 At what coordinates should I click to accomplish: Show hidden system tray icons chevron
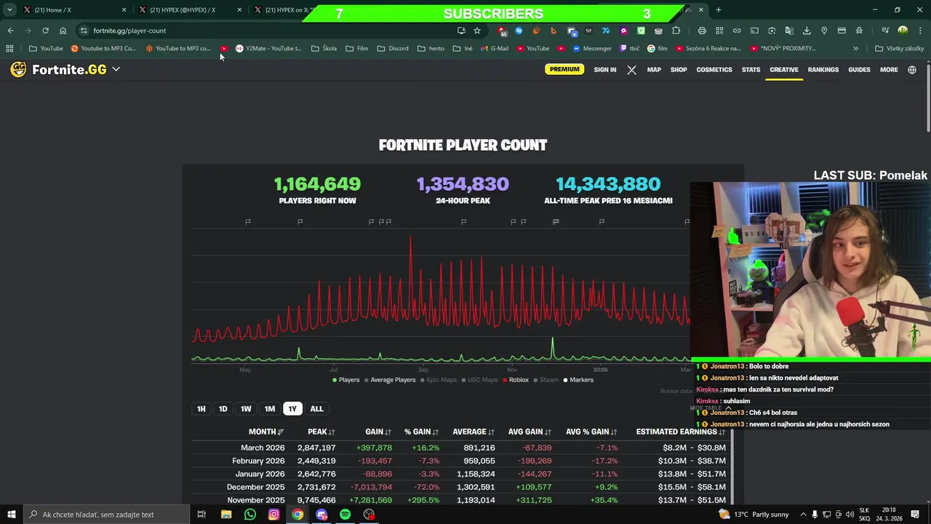(803, 515)
